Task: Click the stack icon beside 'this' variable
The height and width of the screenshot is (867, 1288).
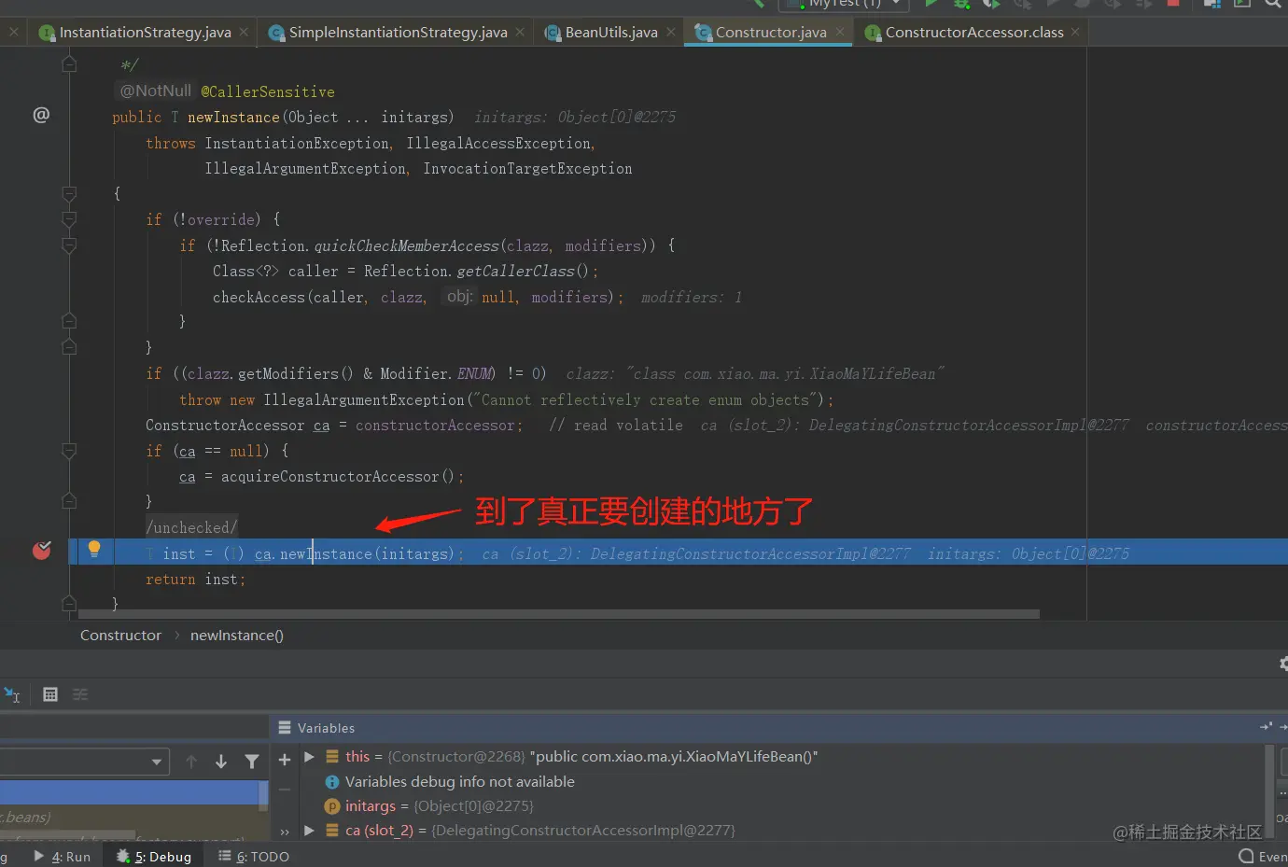Action: click(x=332, y=757)
